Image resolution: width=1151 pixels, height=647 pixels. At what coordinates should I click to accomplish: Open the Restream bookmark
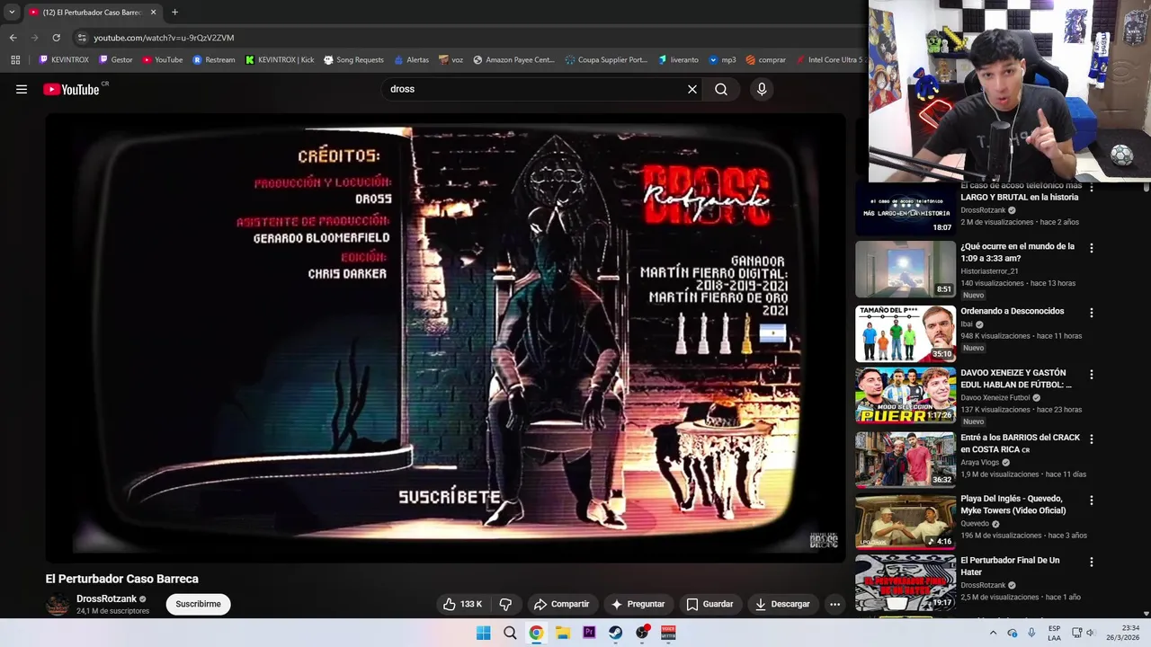click(214, 60)
